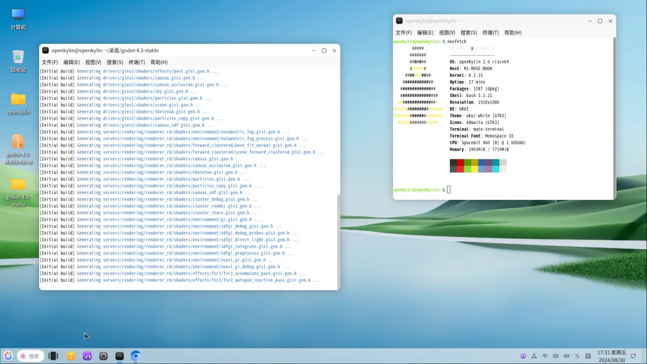This screenshot has width=647, height=364.
Task: Open 搜索(S) menu in neofetch terminal
Action: pyautogui.click(x=468, y=32)
